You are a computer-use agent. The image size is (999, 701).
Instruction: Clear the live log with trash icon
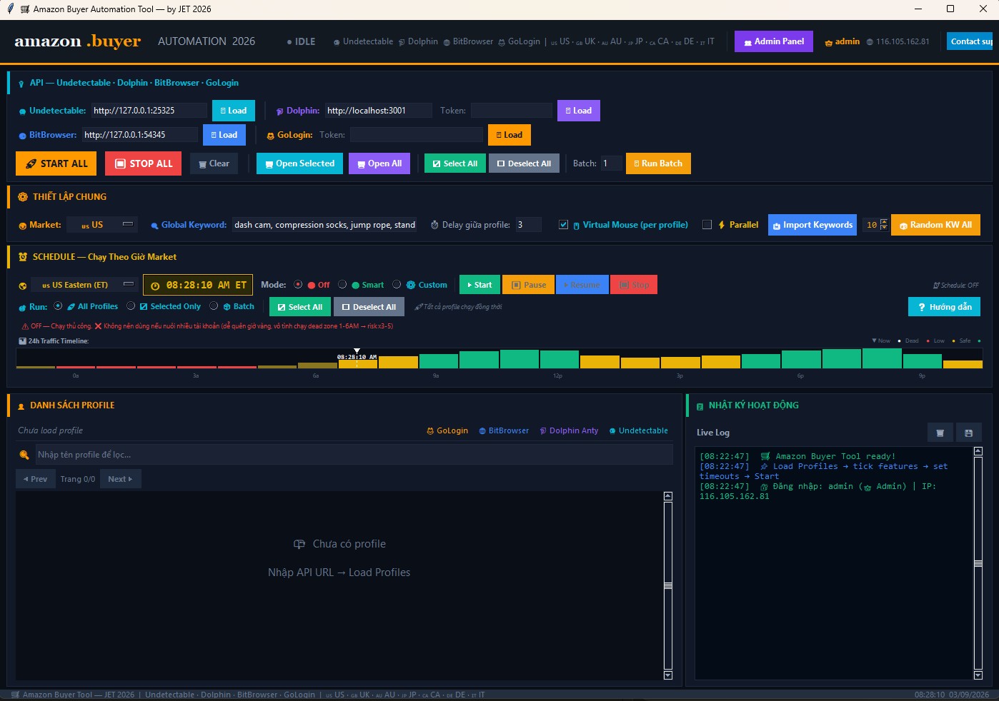point(940,433)
